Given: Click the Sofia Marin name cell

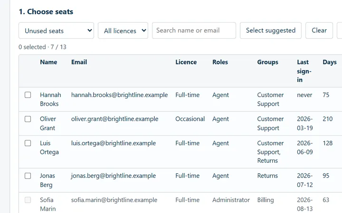Looking at the screenshot, I should (x=48, y=204).
